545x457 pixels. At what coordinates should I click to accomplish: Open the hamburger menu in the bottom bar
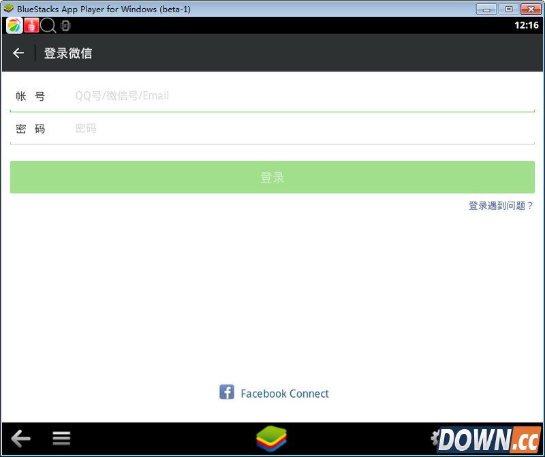click(x=61, y=438)
